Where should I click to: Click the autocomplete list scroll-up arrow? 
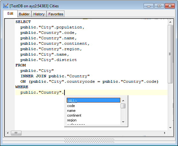pyautogui.click(x=123, y=101)
